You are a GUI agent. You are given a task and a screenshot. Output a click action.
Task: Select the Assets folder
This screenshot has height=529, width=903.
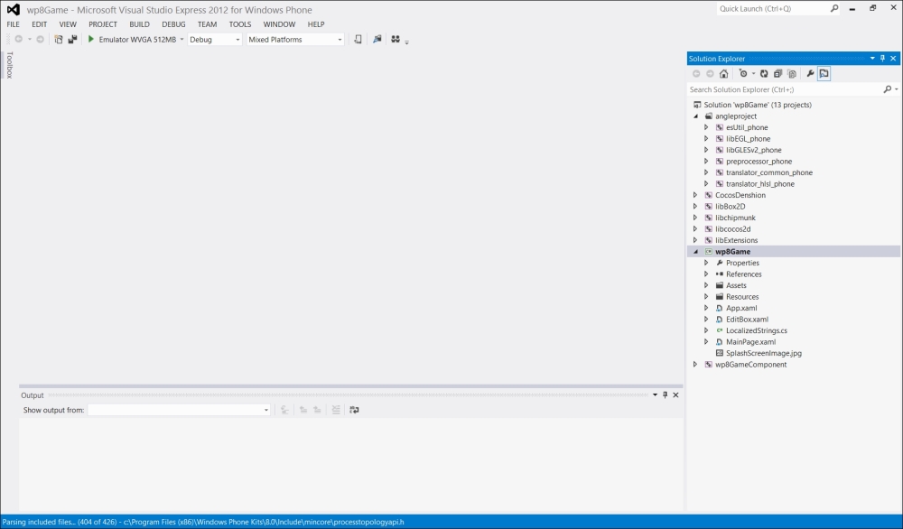tap(736, 285)
